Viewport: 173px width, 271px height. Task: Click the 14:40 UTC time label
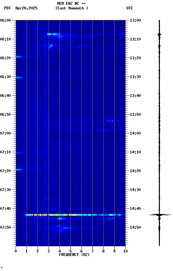[x=135, y=209]
